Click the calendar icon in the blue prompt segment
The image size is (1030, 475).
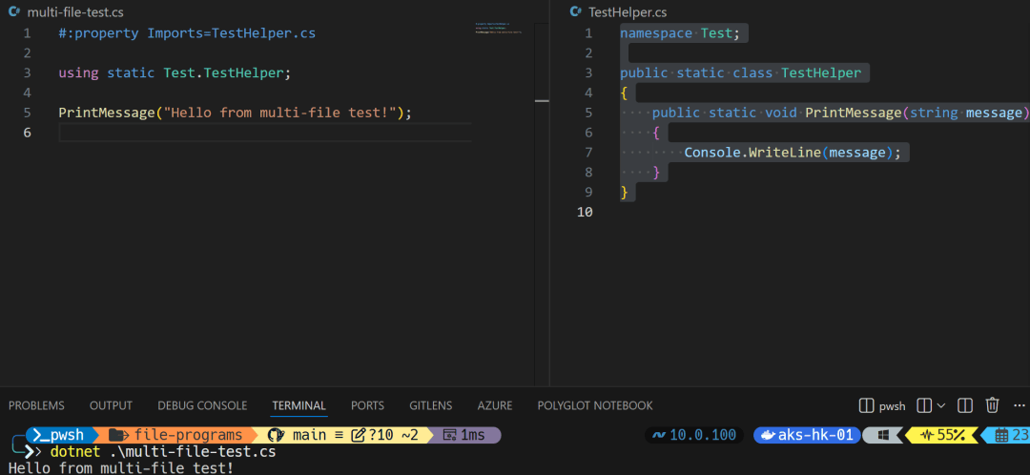click(x=1001, y=435)
